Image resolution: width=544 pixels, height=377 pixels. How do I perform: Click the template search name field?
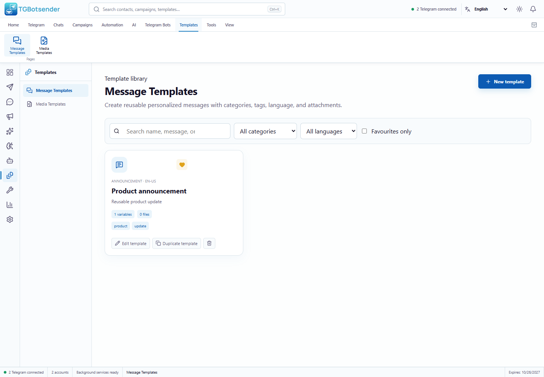pyautogui.click(x=170, y=131)
